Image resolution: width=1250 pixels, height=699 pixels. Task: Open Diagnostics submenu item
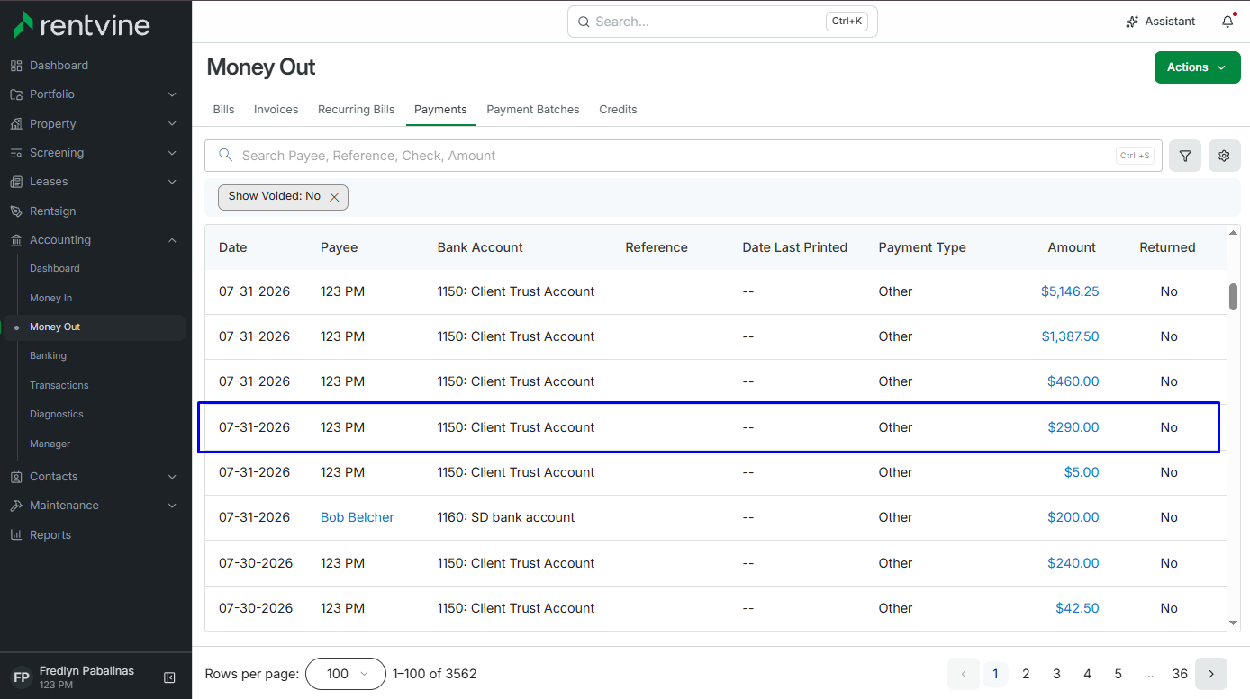click(57, 414)
